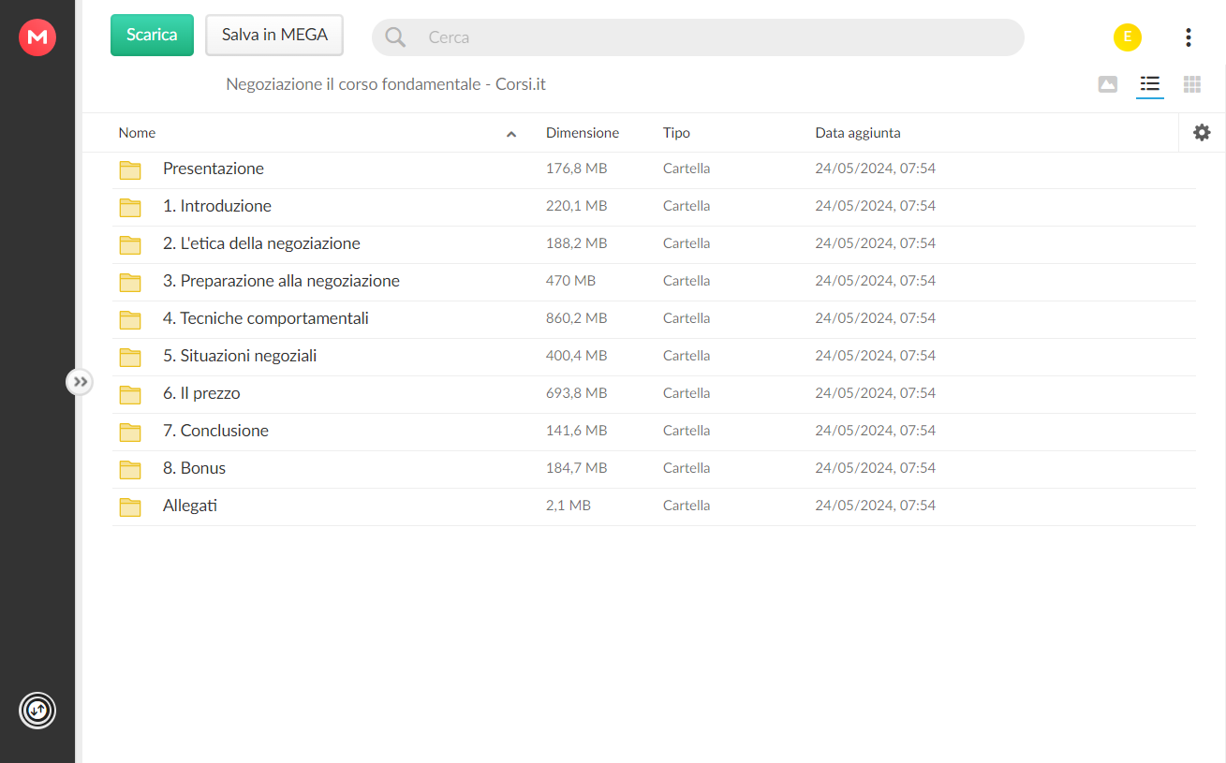Image resolution: width=1226 pixels, height=763 pixels.
Task: Open the three-dot more options menu
Action: [1188, 37]
